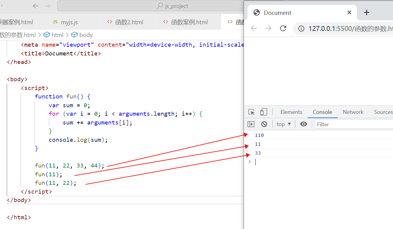Open the top JavaScript context dropdown
393x229 pixels.
(284, 124)
